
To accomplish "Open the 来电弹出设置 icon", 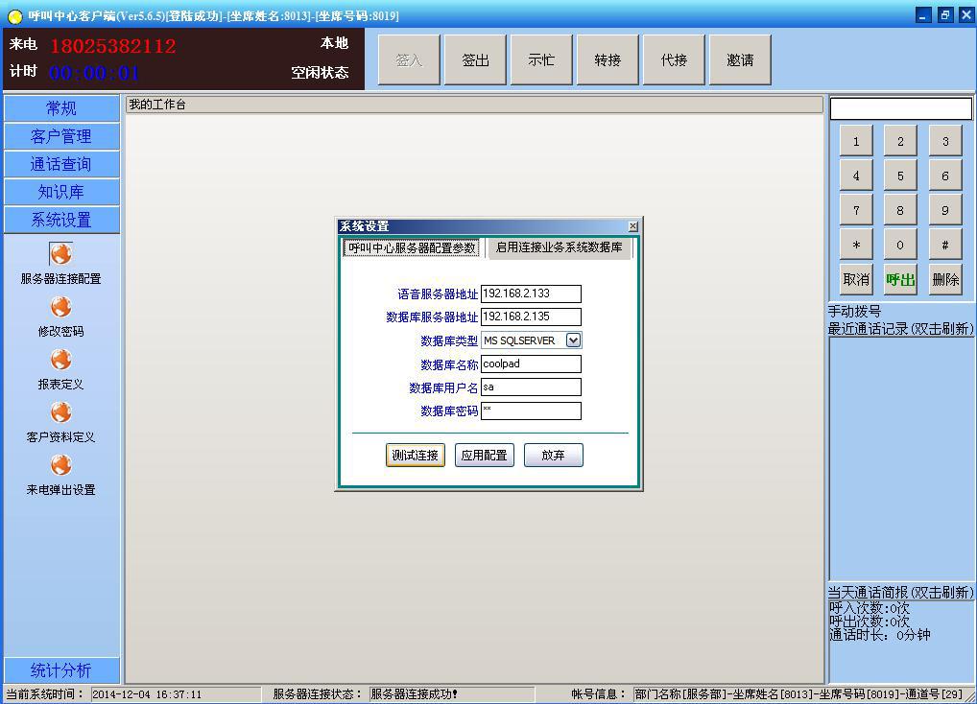I will point(60,466).
